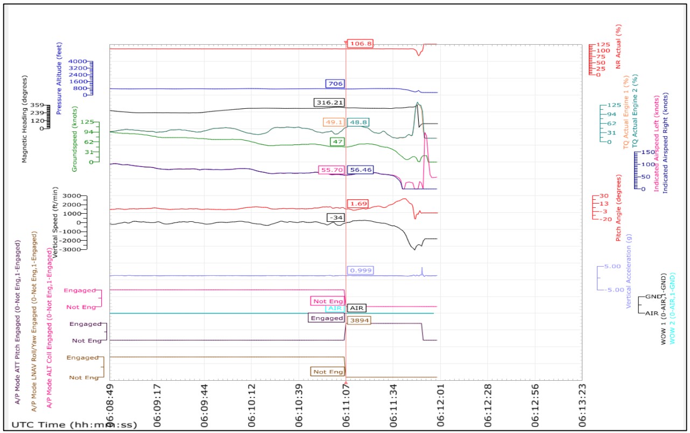The width and height of the screenshot is (690, 433).
Task: Click the cursor marker triangle on the time axis
Action: pyautogui.click(x=346, y=383)
